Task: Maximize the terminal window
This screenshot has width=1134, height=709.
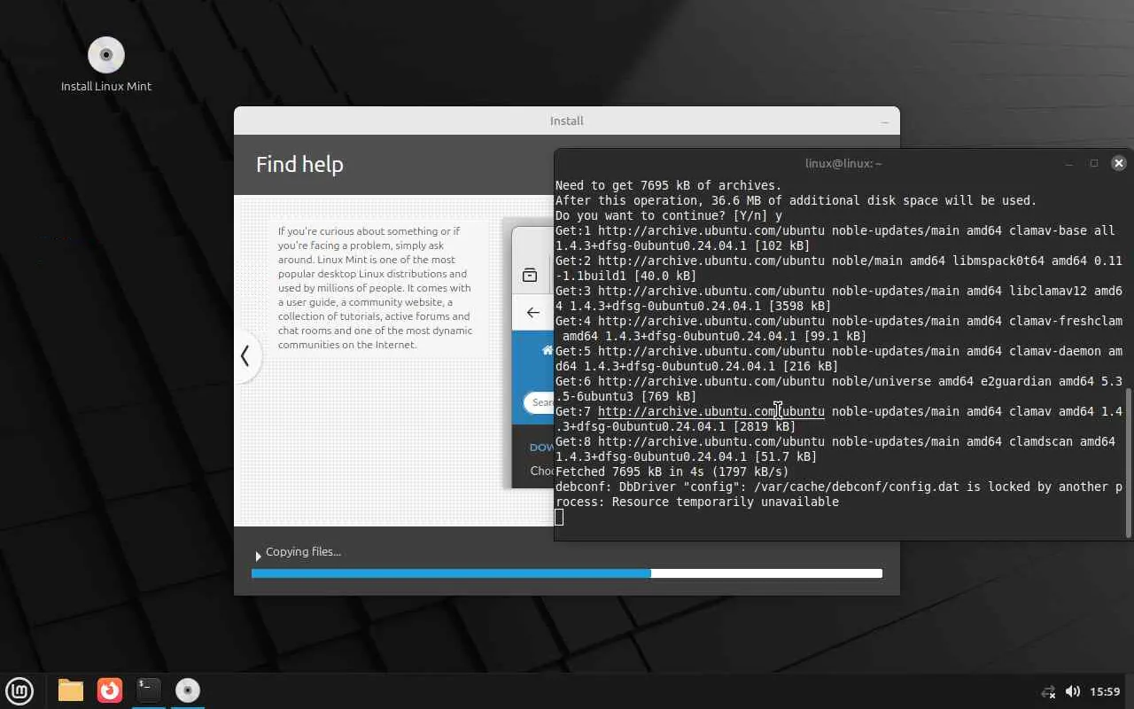Action: coord(1094,163)
